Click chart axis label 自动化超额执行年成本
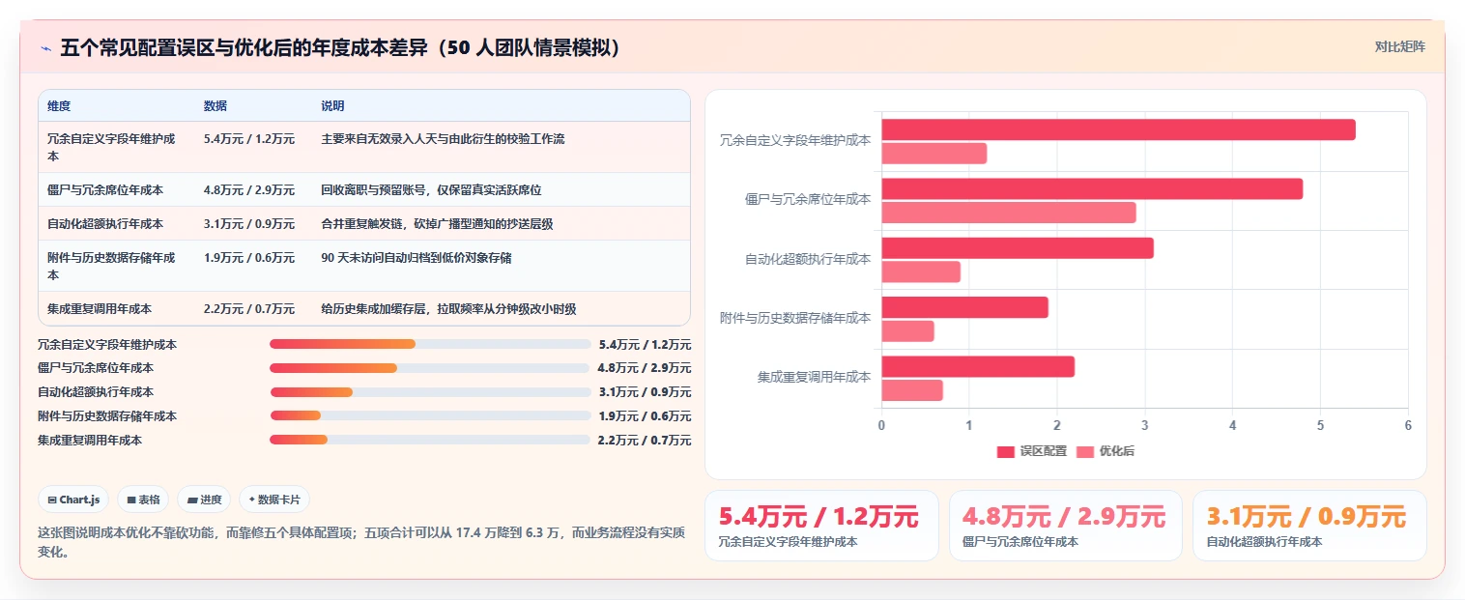This screenshot has width=1465, height=600. pos(808,259)
